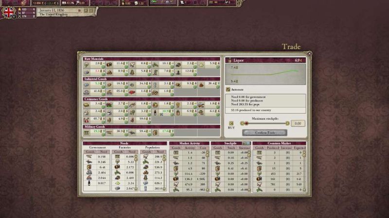This screenshot has height=218, width=389.
Task: Select the liquor bottle good priced 10.9
Action: [163, 113]
